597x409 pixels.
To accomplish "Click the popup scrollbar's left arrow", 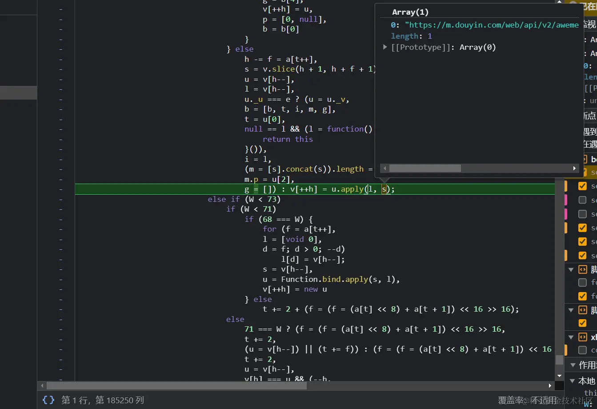I will [x=385, y=168].
